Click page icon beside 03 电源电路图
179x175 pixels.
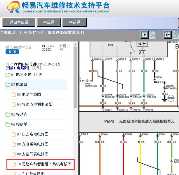pos(14,95)
